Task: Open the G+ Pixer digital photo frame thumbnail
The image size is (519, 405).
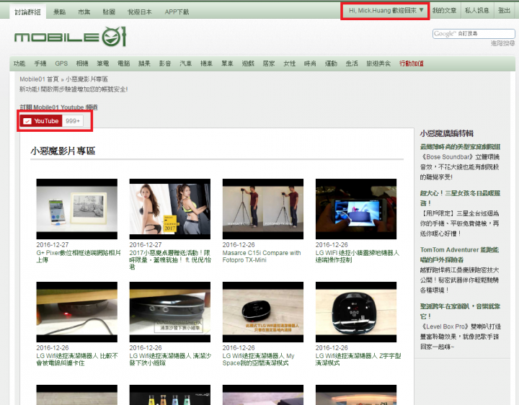Action: [77, 209]
